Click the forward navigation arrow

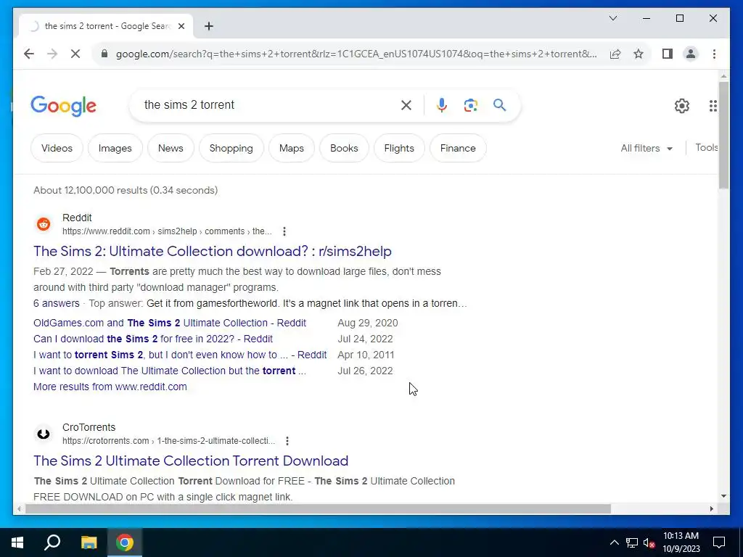pos(52,54)
